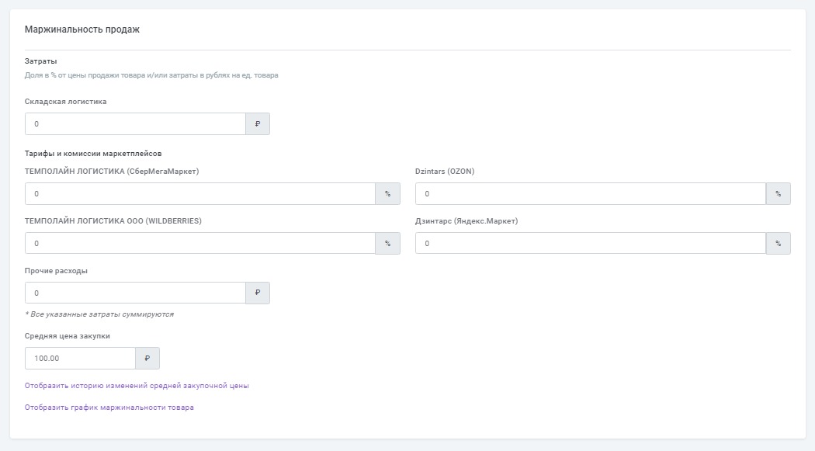This screenshot has width=815, height=451.
Task: Click the Маржинальность продаж heading
Action: click(82, 29)
